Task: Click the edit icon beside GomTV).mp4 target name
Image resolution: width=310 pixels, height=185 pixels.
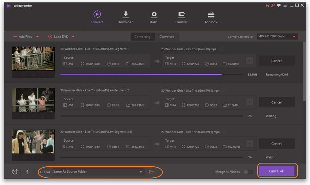Action: click(222, 49)
